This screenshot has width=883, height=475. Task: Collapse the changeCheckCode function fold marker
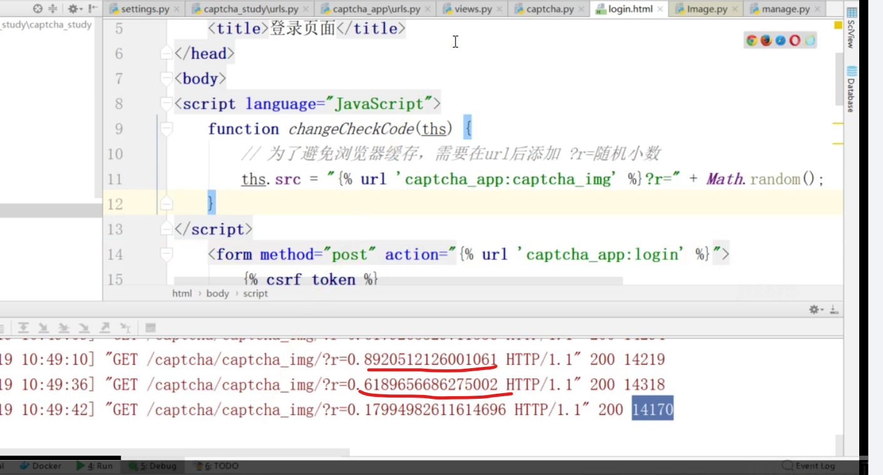(166, 129)
